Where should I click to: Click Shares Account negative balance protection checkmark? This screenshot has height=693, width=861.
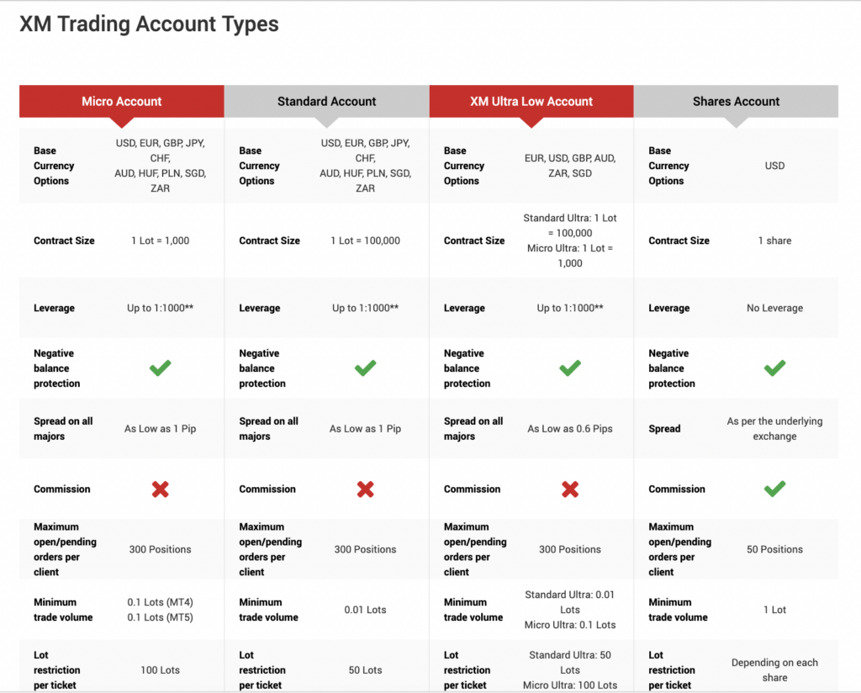(x=774, y=368)
